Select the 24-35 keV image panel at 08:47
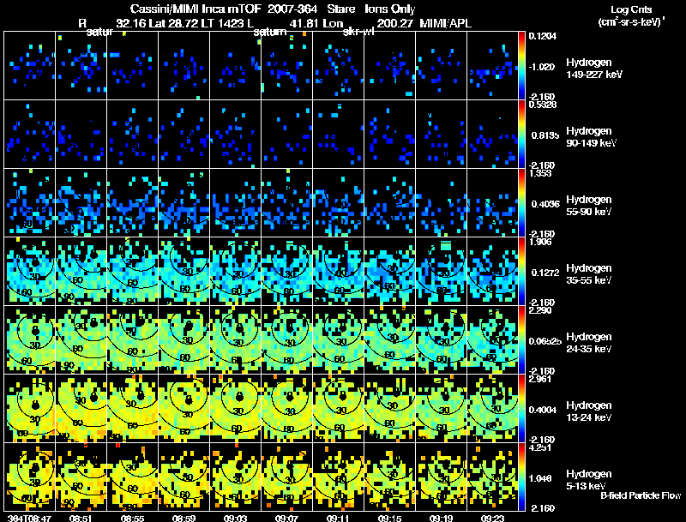This screenshot has width=686, height=522. pos(29,340)
